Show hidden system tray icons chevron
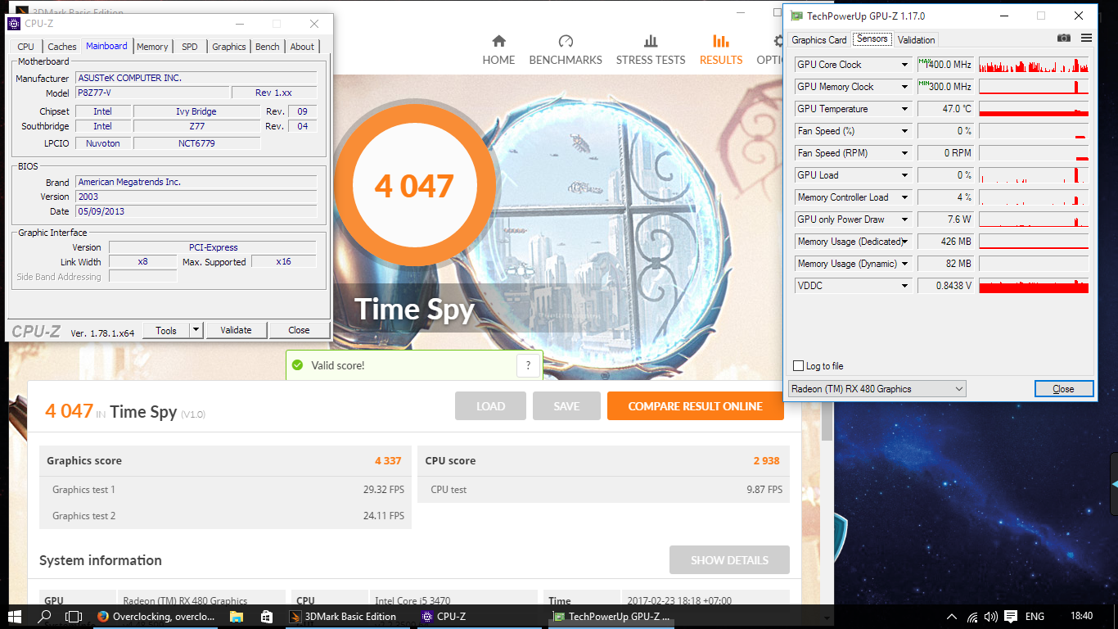The width and height of the screenshot is (1118, 629). tap(951, 617)
